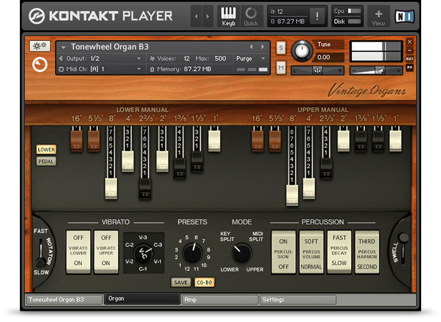Click Lower Manual 16' drawbar
441x322 pixels.
point(77,141)
